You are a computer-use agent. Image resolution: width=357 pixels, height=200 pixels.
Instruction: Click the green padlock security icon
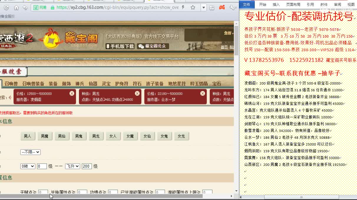click(x=52, y=7)
